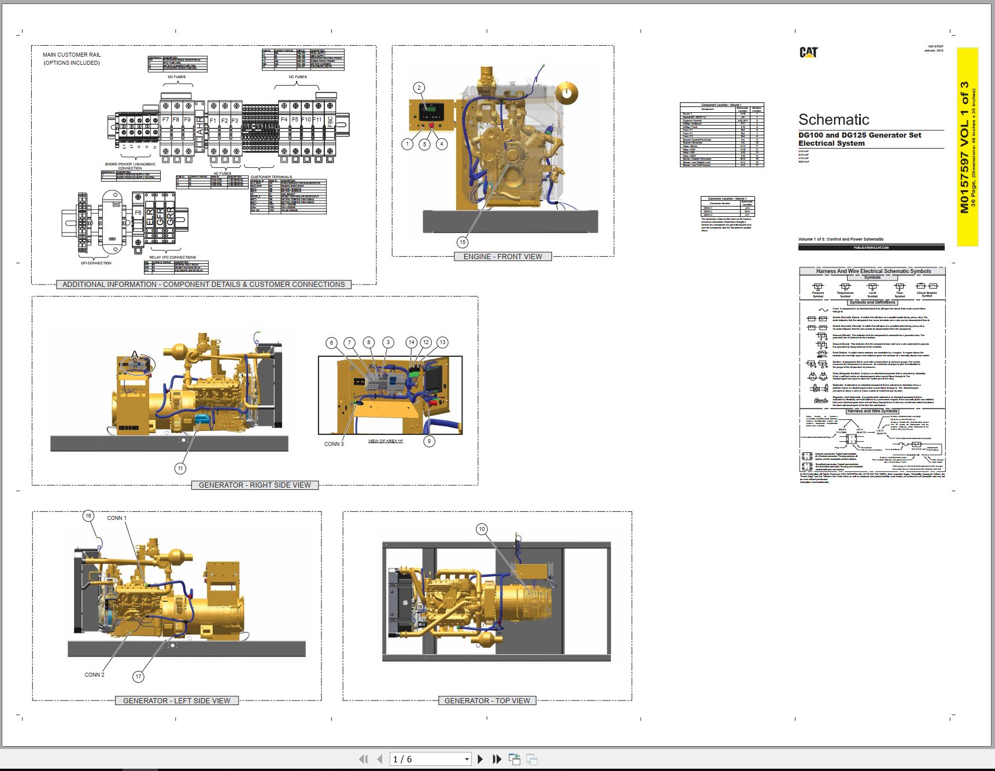Click callout 4 below the control panel
Viewport: 995px width, 771px height.
pyautogui.click(x=442, y=144)
